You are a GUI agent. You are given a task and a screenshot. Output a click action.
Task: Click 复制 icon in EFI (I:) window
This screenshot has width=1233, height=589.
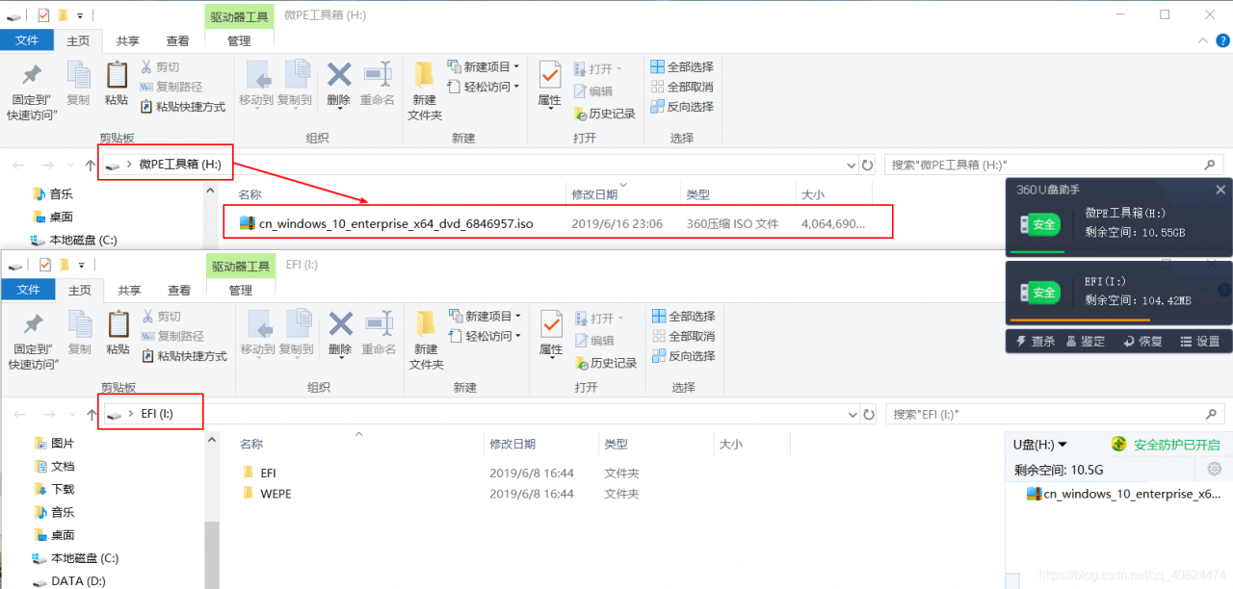pyautogui.click(x=80, y=324)
